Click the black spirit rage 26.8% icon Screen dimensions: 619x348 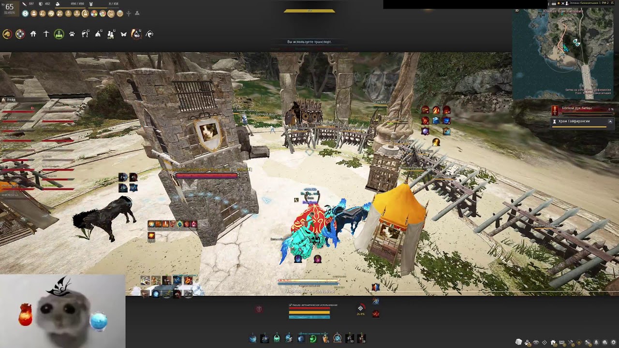(x=360, y=308)
